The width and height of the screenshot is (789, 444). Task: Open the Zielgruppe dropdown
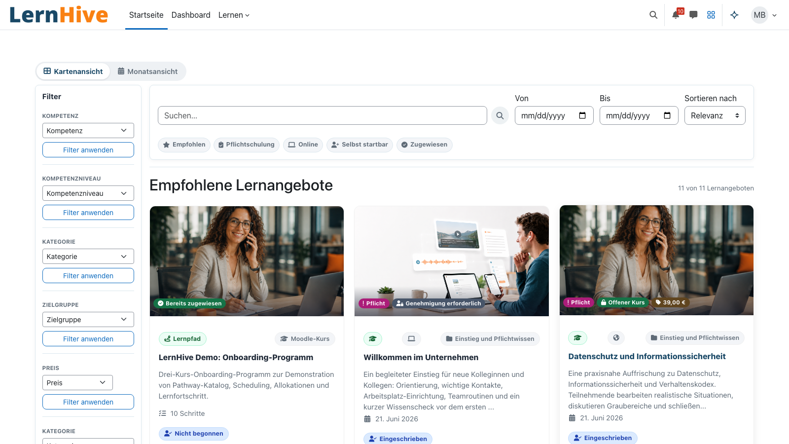pos(88,320)
